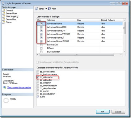
Task: Click the OK button
Action: click(103, 112)
